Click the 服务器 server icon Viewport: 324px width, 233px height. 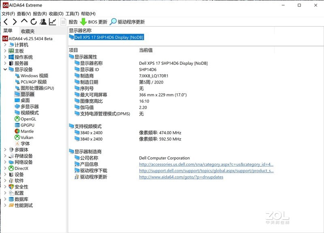tap(11, 63)
